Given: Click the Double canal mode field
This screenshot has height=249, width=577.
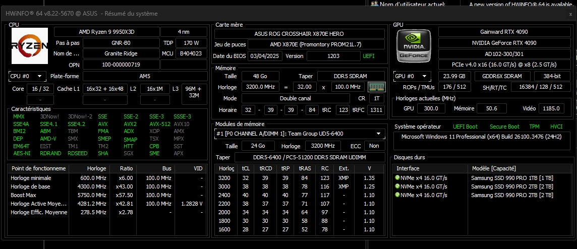Looking at the screenshot, I should click(x=296, y=98).
